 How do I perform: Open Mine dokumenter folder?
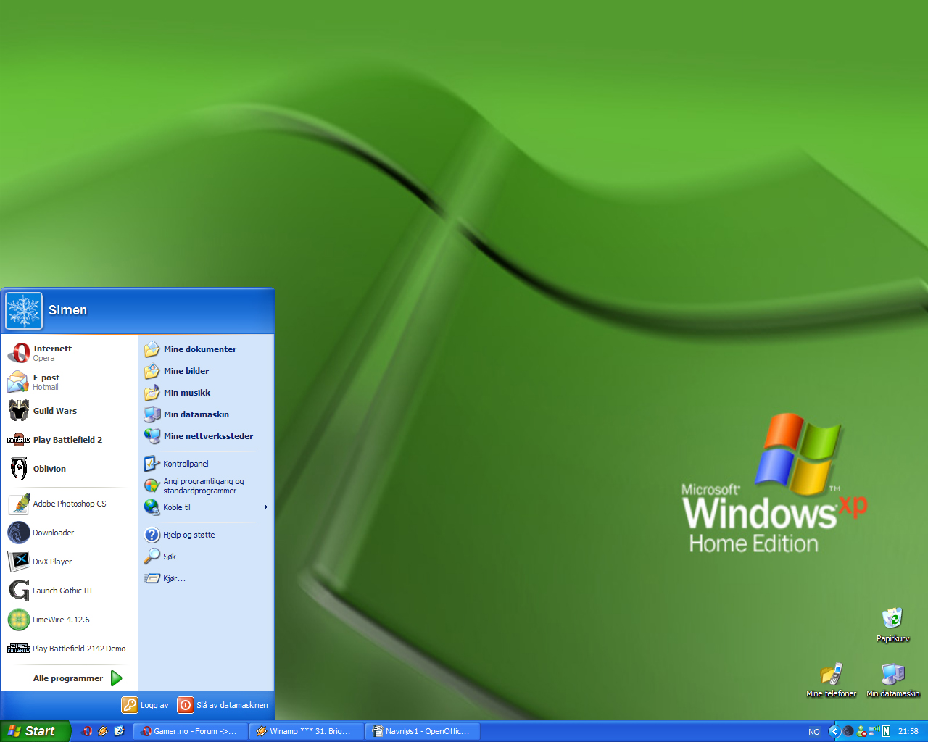tap(206, 349)
